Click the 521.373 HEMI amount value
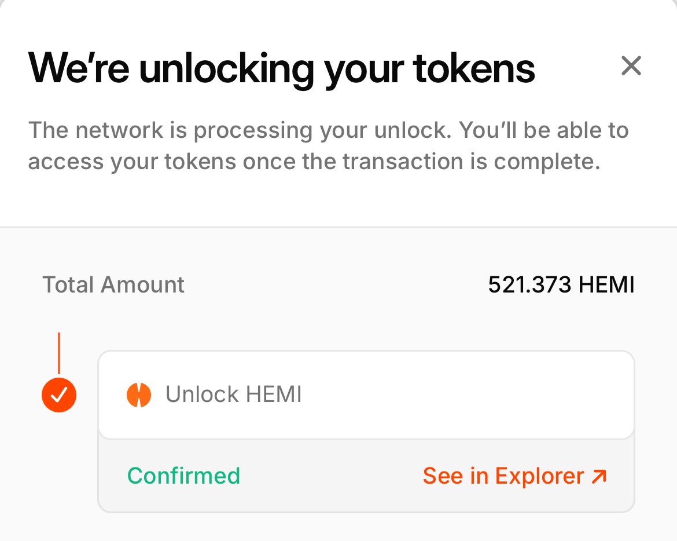The height and width of the screenshot is (541, 677). pos(561,285)
